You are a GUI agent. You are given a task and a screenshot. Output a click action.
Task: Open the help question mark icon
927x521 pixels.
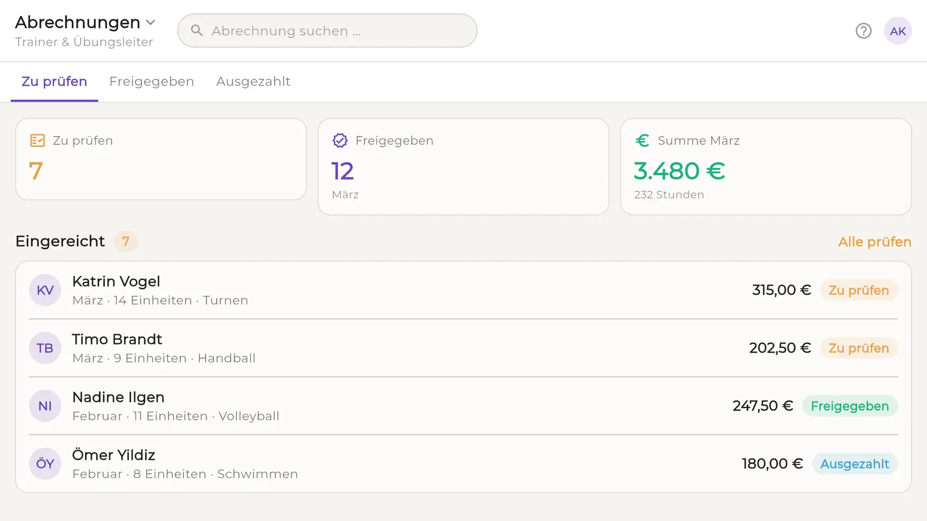(x=864, y=31)
